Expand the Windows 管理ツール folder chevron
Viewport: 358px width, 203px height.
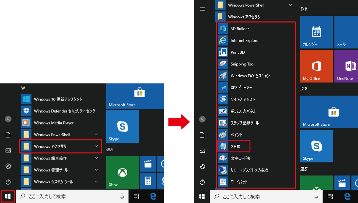pyautogui.click(x=96, y=170)
